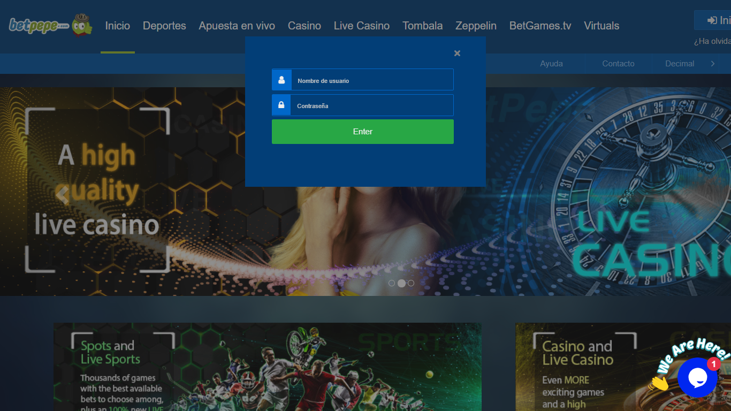Click the previous slide arrow on banner
731x411 pixels.
(x=63, y=195)
